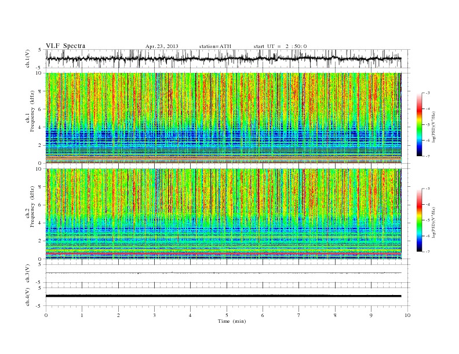Click inside the ch.2 spectrogram panel
Screen dimensions: 459x354
[x=223, y=214]
